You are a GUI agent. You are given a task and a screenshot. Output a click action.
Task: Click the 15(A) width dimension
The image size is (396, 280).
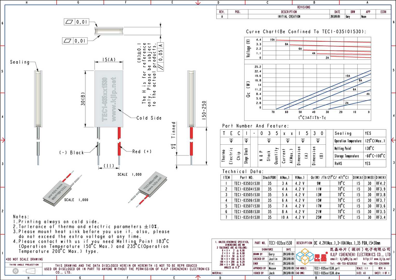pyautogui.click(x=109, y=60)
